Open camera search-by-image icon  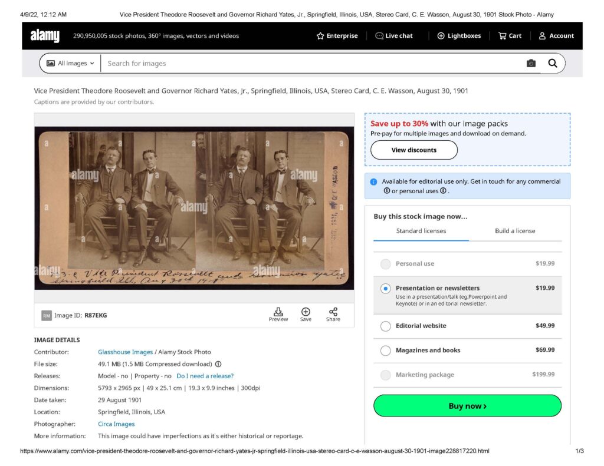[x=531, y=63]
